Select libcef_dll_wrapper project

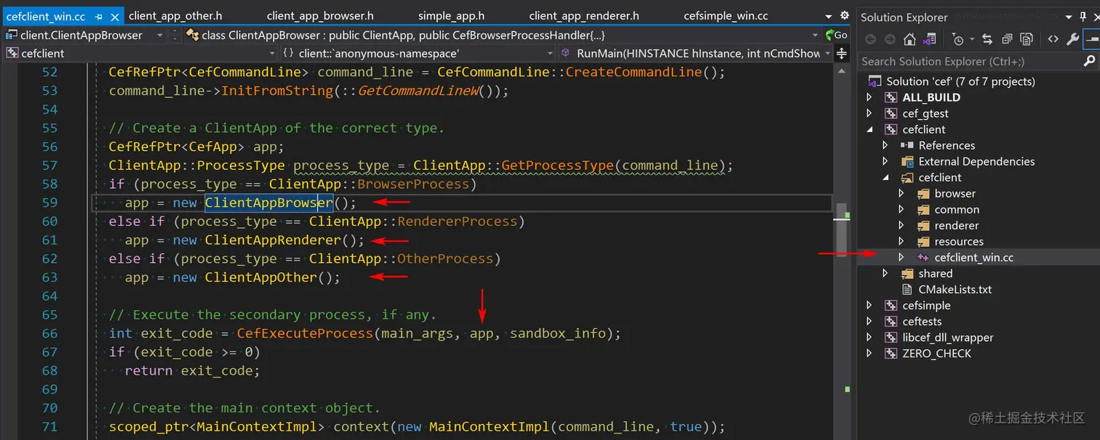(948, 337)
